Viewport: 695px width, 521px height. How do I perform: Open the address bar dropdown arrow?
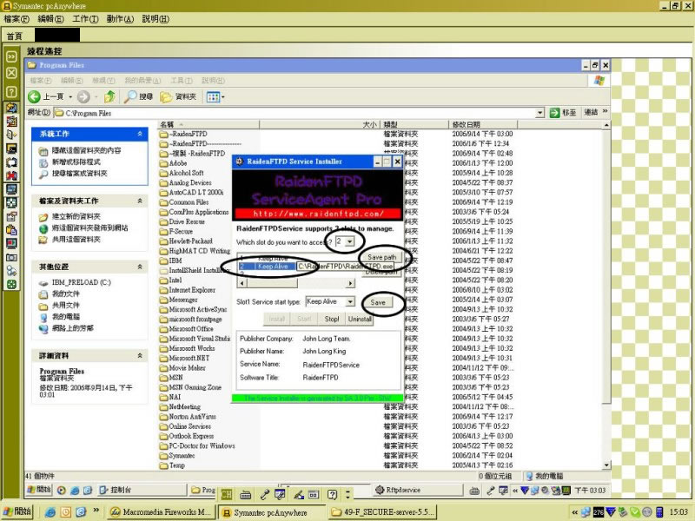(539, 113)
